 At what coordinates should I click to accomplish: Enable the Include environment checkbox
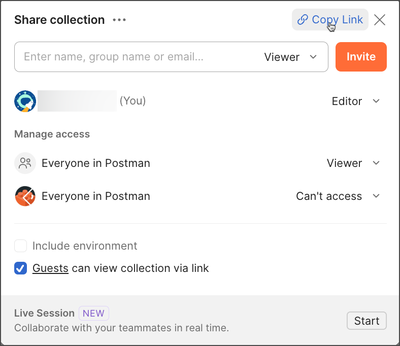click(20, 246)
